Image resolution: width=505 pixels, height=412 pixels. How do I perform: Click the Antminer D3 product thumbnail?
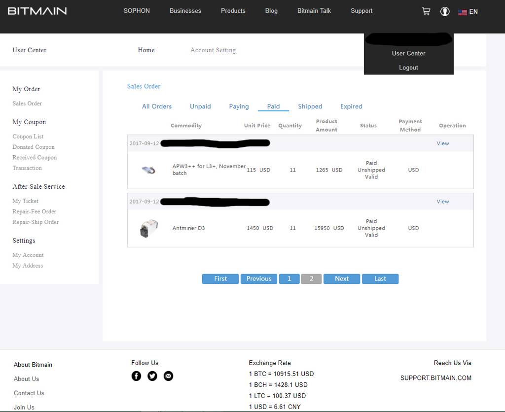point(149,228)
